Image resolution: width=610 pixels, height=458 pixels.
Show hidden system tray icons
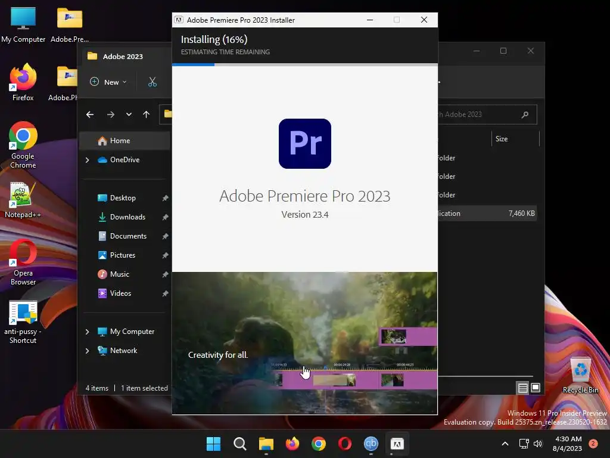(x=505, y=444)
